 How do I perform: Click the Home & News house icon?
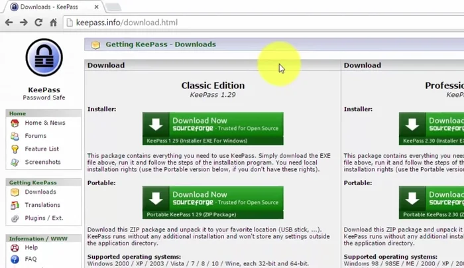pyautogui.click(x=15, y=123)
